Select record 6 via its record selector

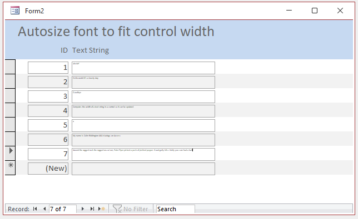point(10,139)
